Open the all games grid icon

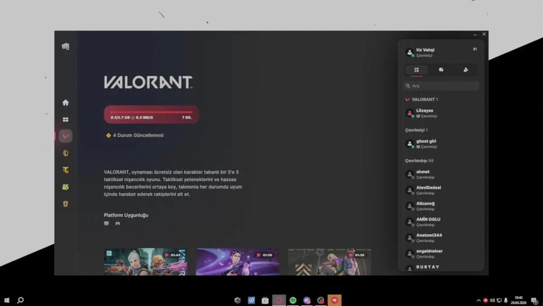pos(65,120)
